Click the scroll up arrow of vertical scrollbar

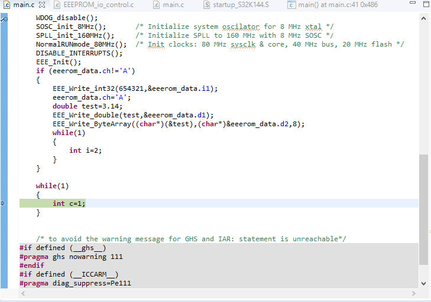pyautogui.click(x=423, y=19)
